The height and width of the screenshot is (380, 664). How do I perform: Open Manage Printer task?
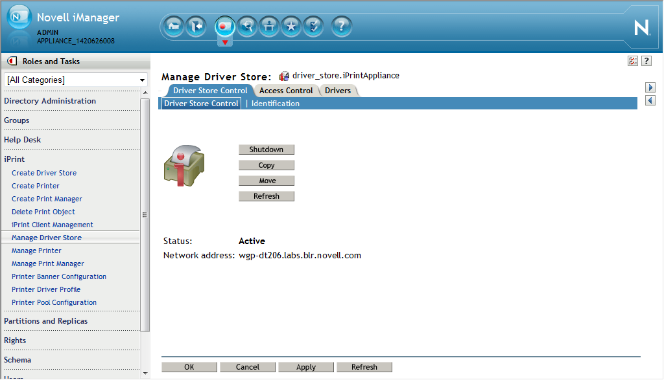[x=36, y=251]
